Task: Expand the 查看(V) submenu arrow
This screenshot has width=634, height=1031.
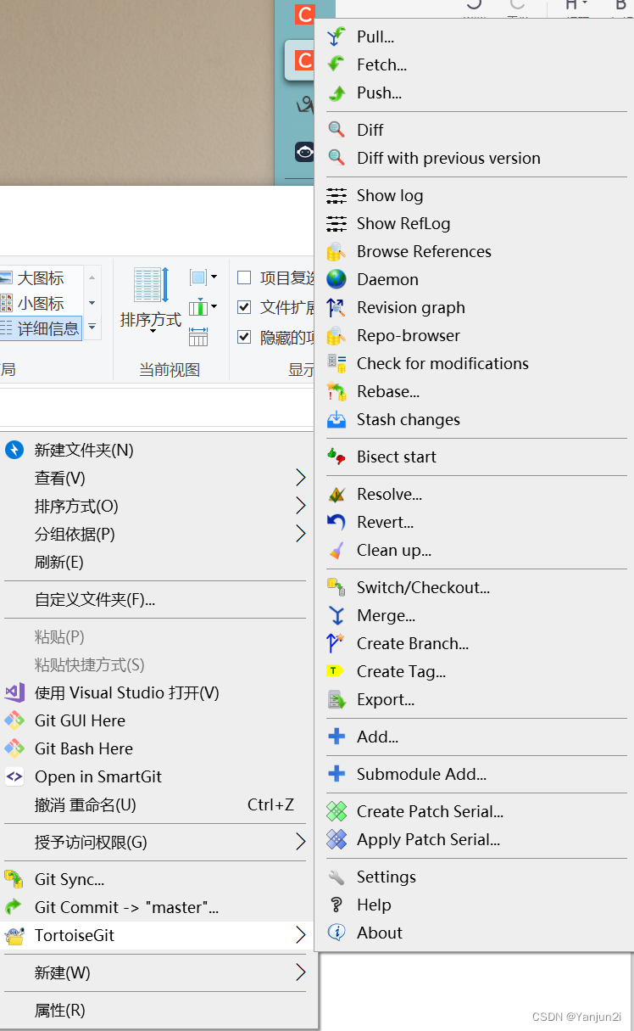Action: pos(300,478)
